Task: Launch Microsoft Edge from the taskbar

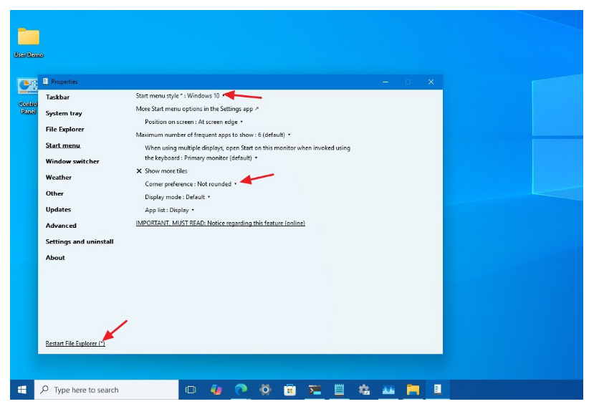Action: pos(241,390)
